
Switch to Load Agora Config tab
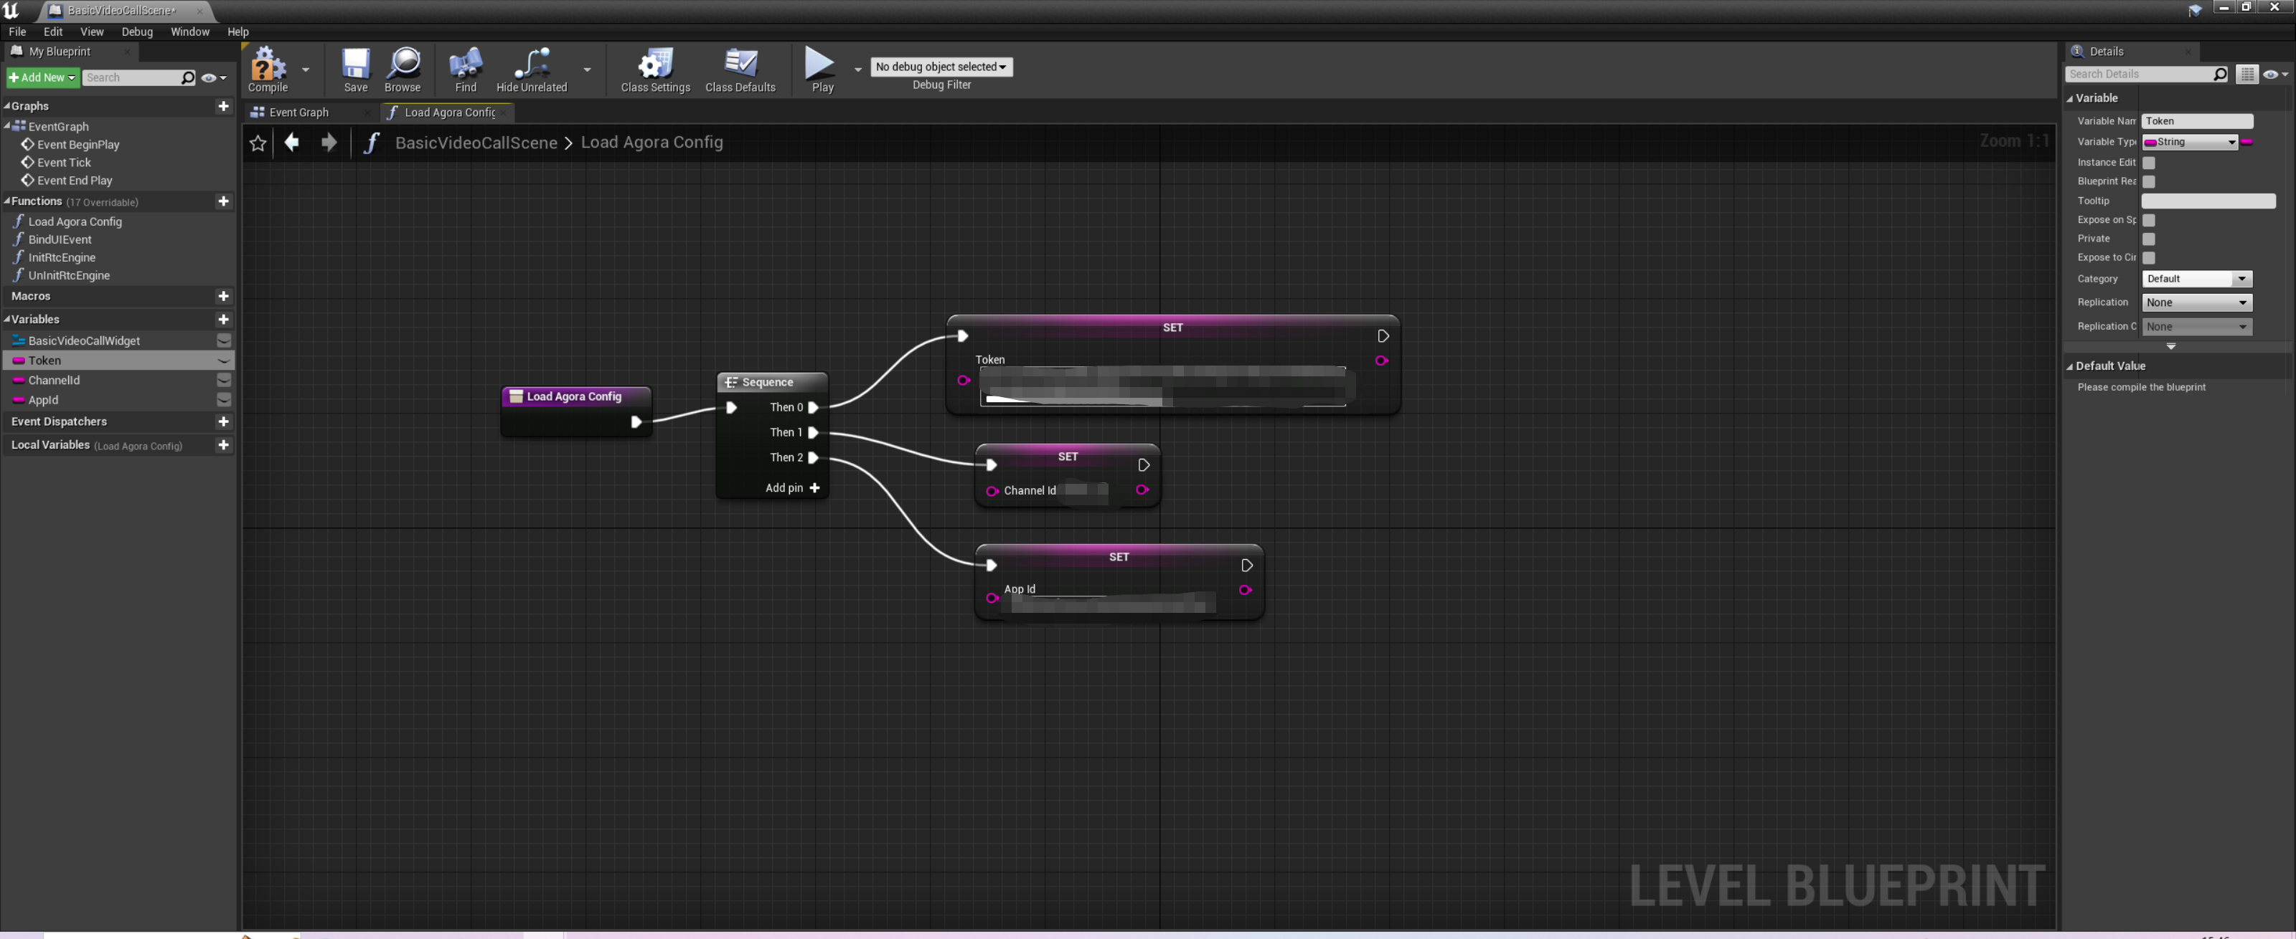[449, 112]
